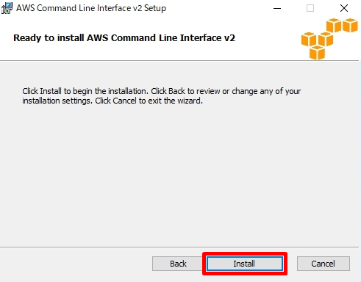
Task: Click the separator line beneath the header banner
Action: 179,60
